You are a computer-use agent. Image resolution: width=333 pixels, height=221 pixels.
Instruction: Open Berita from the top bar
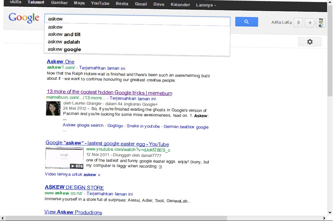click(122, 4)
